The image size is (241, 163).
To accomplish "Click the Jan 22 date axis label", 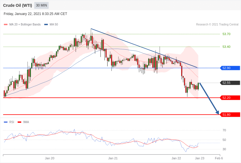I will 176,158.
